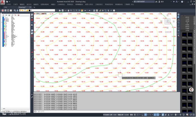The width and height of the screenshot is (196, 117).
Task: Click the Redo arrow icon
Action: [x=89, y=11]
